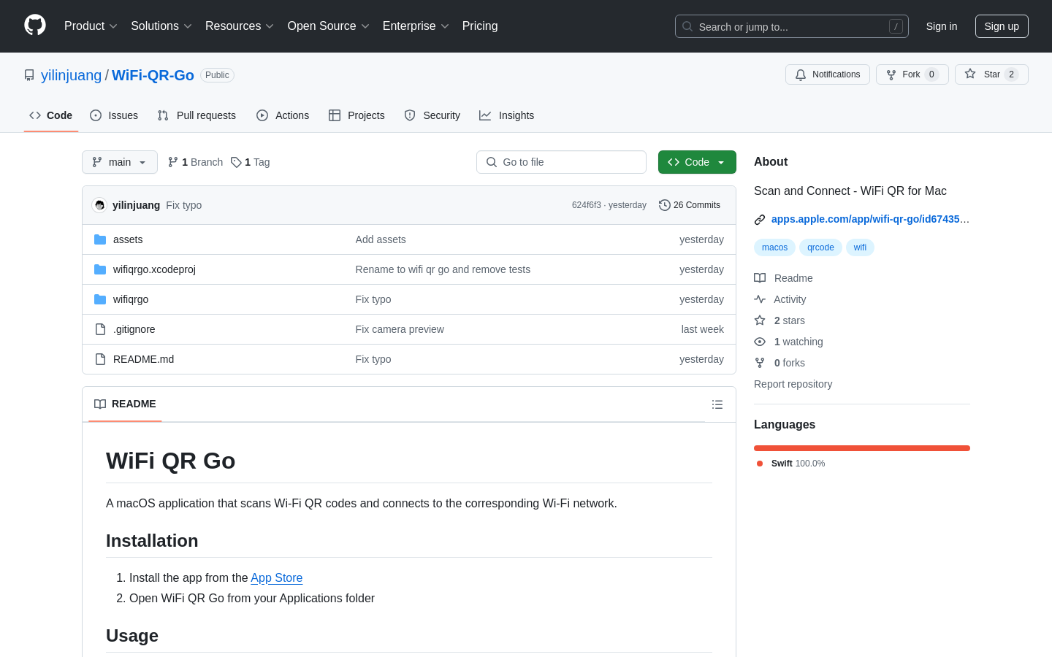This screenshot has width=1052, height=657.
Task: Focus the Search or jump to field
Action: click(792, 26)
